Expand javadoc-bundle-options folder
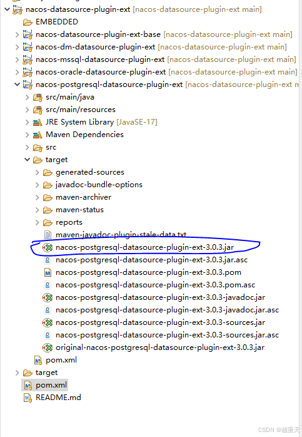The image size is (302, 437). [x=38, y=185]
